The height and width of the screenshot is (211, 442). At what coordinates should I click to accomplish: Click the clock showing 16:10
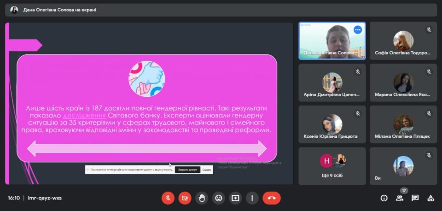[13, 198]
